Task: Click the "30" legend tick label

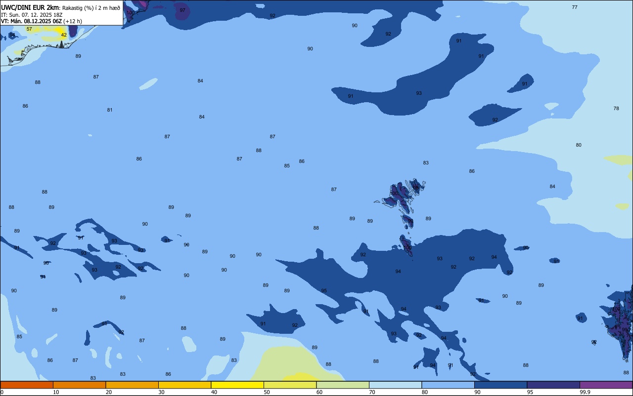Action: point(161,392)
